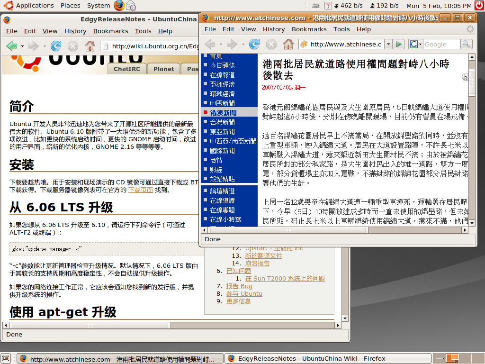Open 台灣新聞 in the news sidebar
The width and height of the screenshot is (485, 364).
click(223, 122)
